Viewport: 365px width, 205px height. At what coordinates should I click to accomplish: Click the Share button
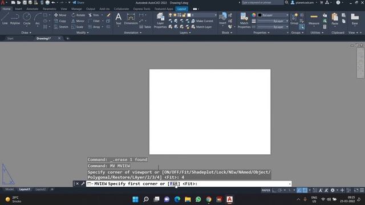click(x=79, y=2)
